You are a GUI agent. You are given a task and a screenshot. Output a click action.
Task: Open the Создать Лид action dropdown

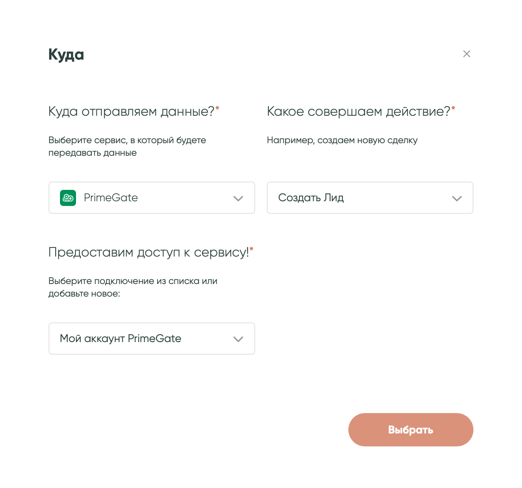coord(370,198)
